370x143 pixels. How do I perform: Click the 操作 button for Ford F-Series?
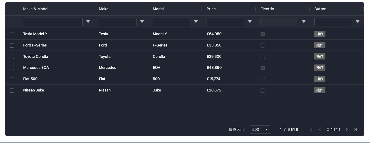point(320,45)
